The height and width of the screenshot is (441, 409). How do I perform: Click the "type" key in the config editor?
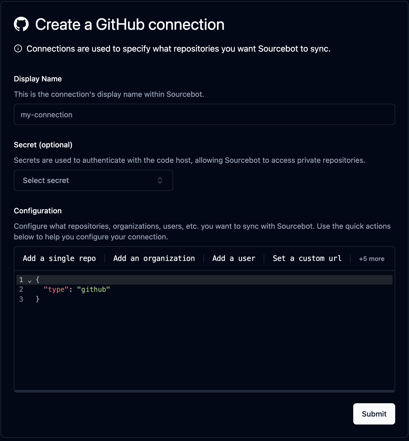click(56, 289)
